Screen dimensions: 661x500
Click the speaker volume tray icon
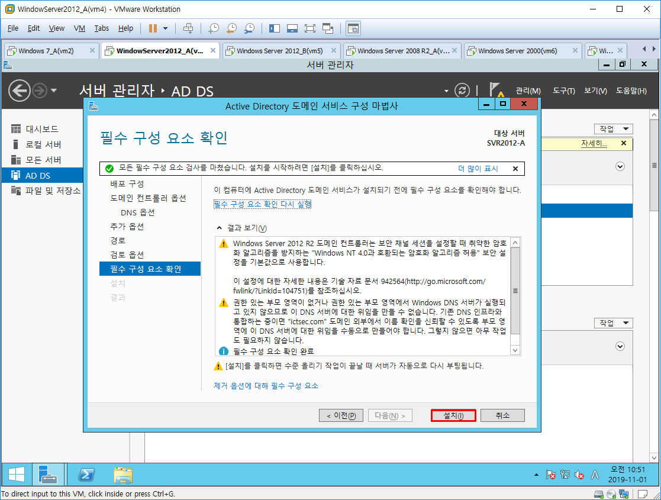pyautogui.click(x=579, y=475)
